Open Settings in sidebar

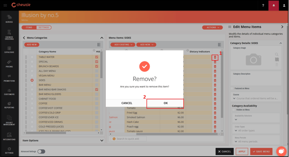pyautogui.click(x=9, y=150)
